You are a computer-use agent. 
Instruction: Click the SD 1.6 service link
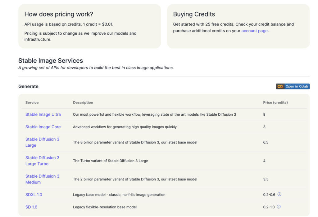pyautogui.click(x=31, y=207)
